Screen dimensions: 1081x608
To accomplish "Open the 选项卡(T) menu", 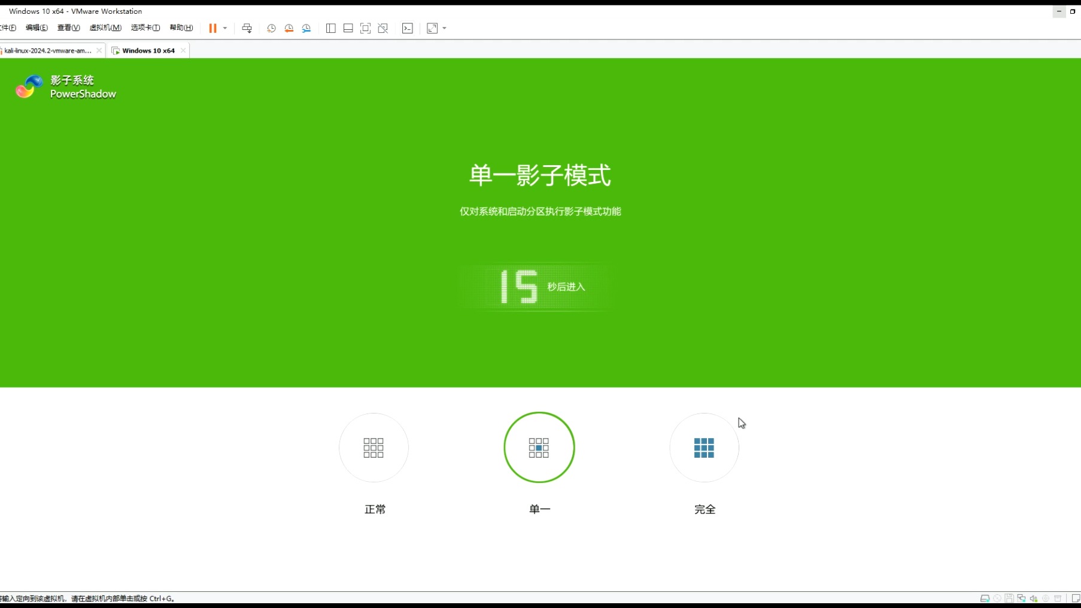I will 145,28.
